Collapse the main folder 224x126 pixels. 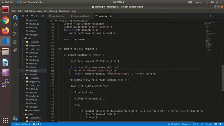23,114
